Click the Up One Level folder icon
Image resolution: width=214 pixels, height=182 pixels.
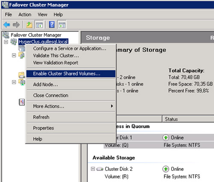pyautogui.click(x=30, y=25)
